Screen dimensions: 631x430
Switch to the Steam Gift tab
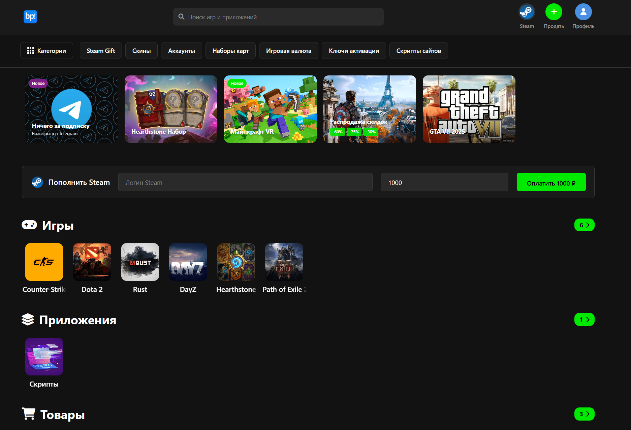101,51
